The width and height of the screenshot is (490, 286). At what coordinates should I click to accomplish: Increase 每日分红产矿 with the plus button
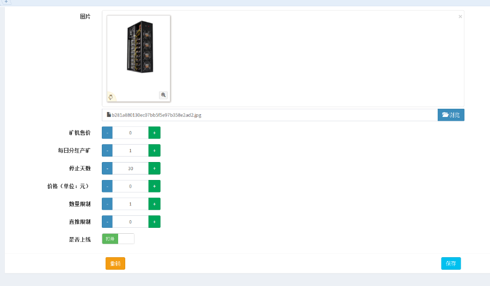point(154,151)
